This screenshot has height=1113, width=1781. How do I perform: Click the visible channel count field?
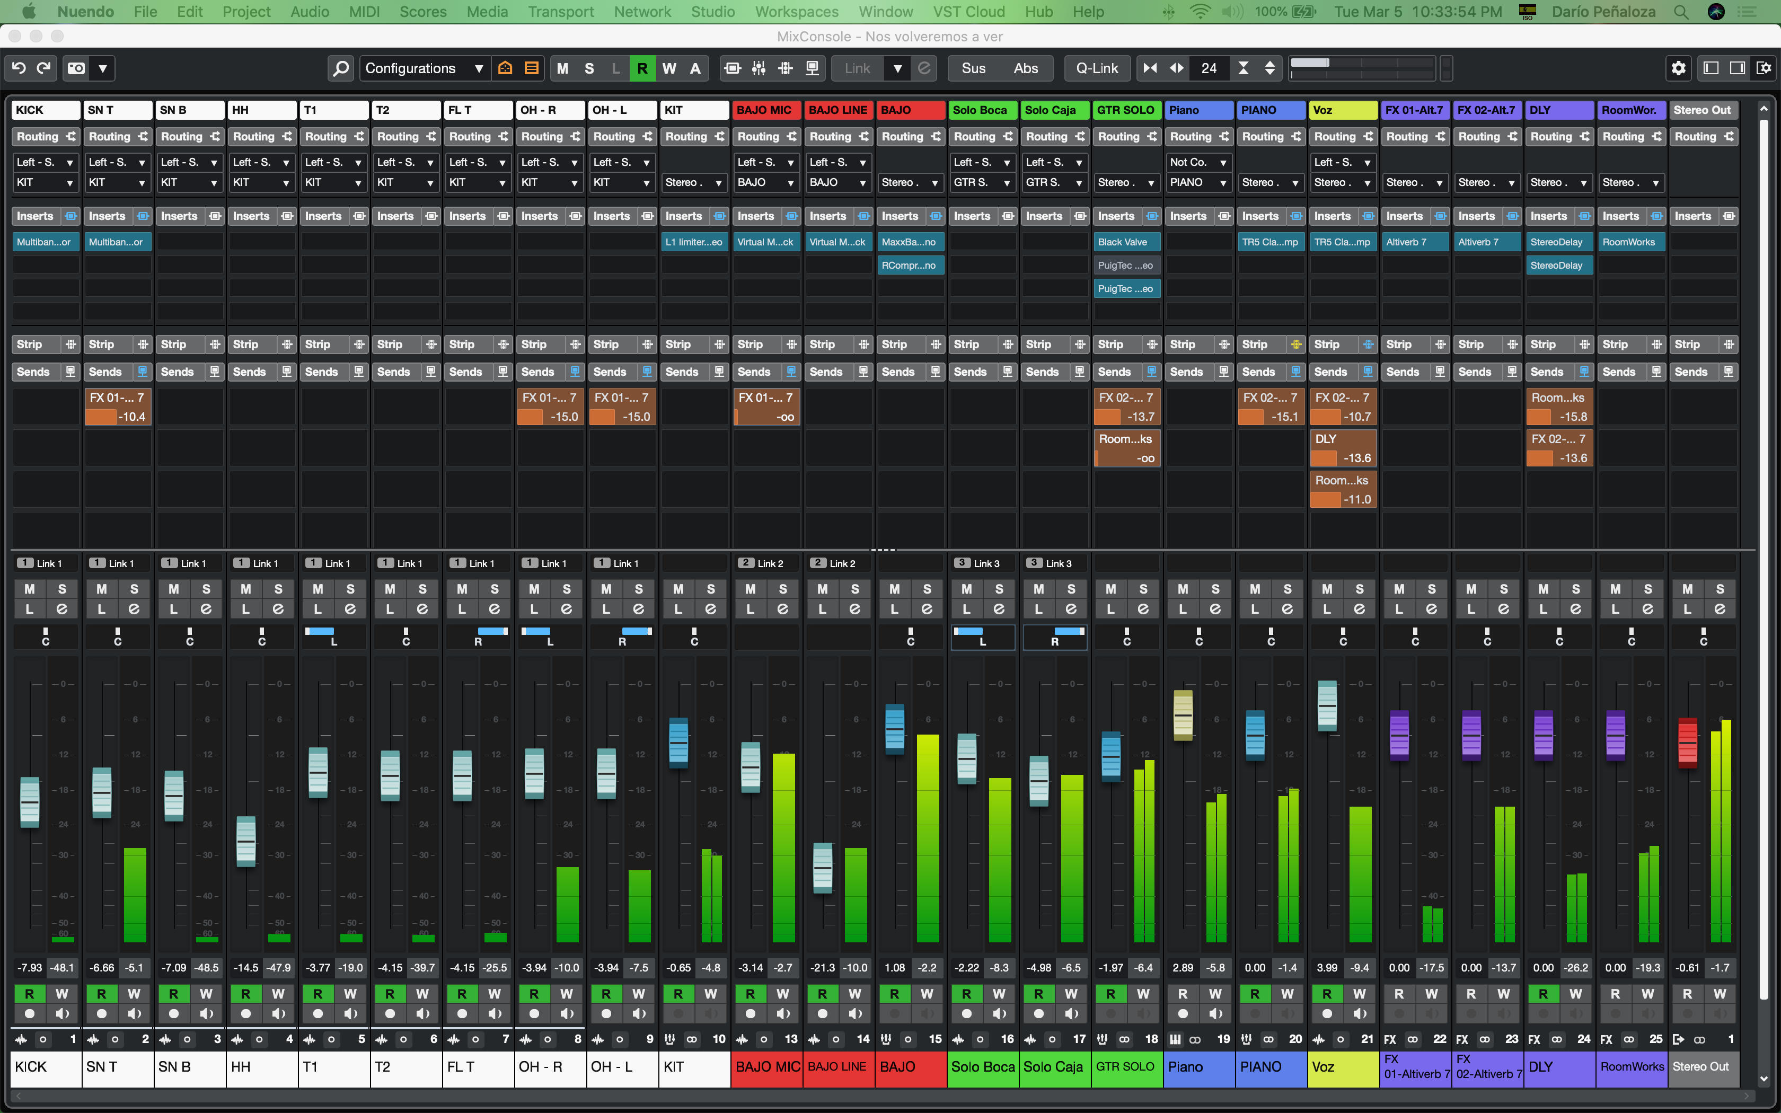coord(1209,68)
